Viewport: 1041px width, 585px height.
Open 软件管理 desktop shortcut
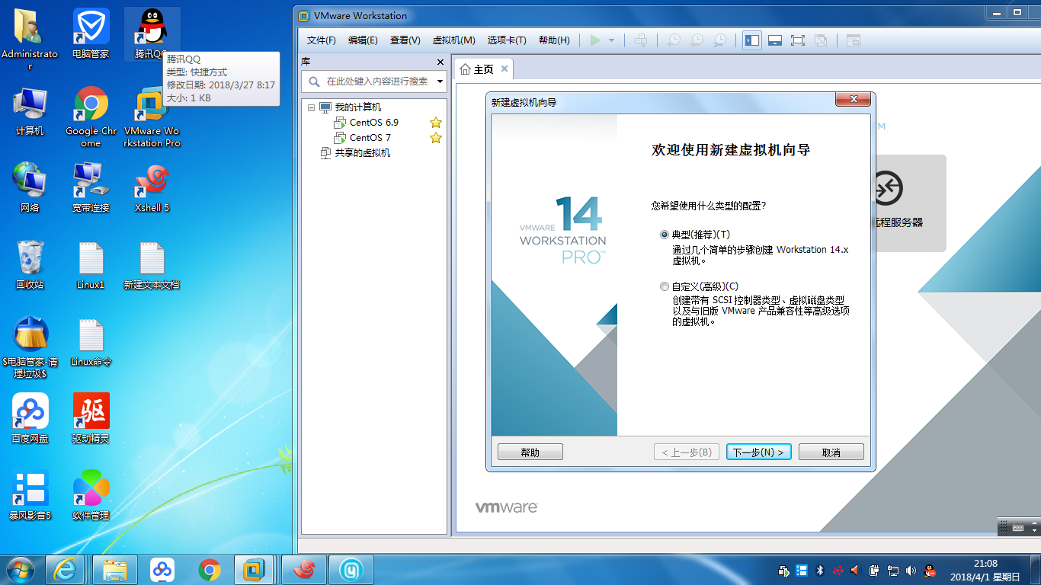click(x=91, y=495)
